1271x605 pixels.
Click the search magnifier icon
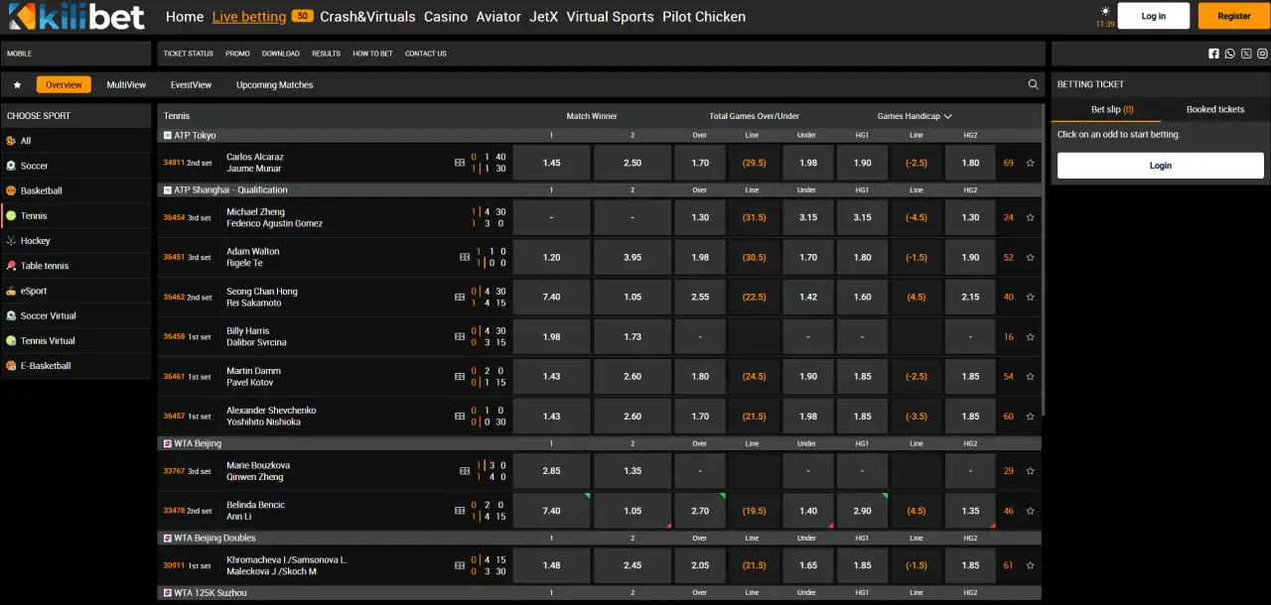coord(1034,85)
